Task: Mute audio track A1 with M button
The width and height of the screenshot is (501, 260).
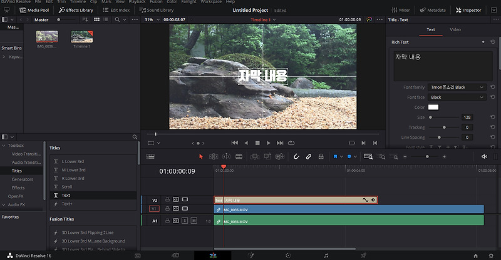Action: (x=194, y=221)
